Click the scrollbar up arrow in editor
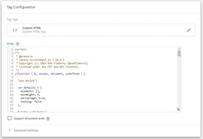 [x=179, y=49]
